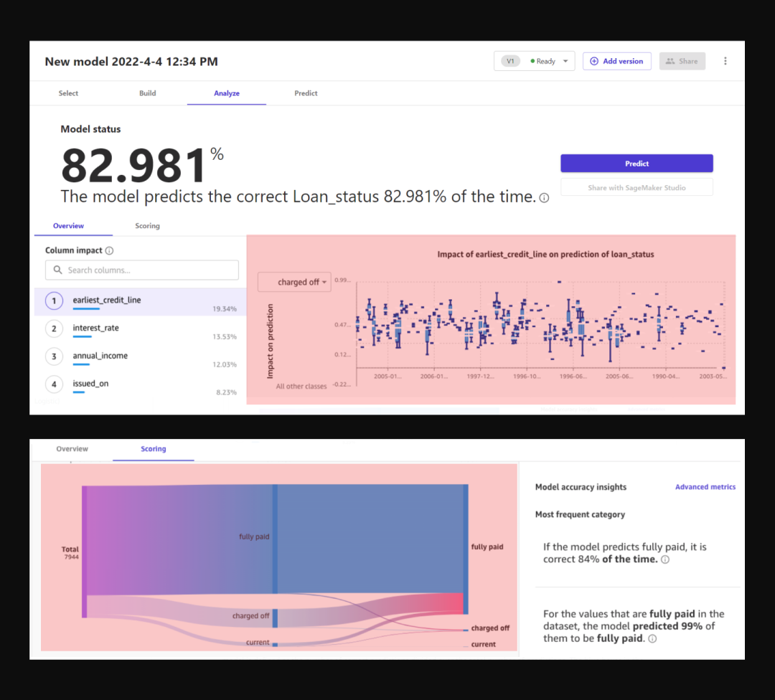Click the info icon after the Loan_status accuracy sentence
This screenshot has width=775, height=700.
pos(544,198)
